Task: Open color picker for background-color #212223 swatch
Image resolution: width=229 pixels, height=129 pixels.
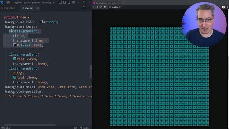Action: point(41,21)
